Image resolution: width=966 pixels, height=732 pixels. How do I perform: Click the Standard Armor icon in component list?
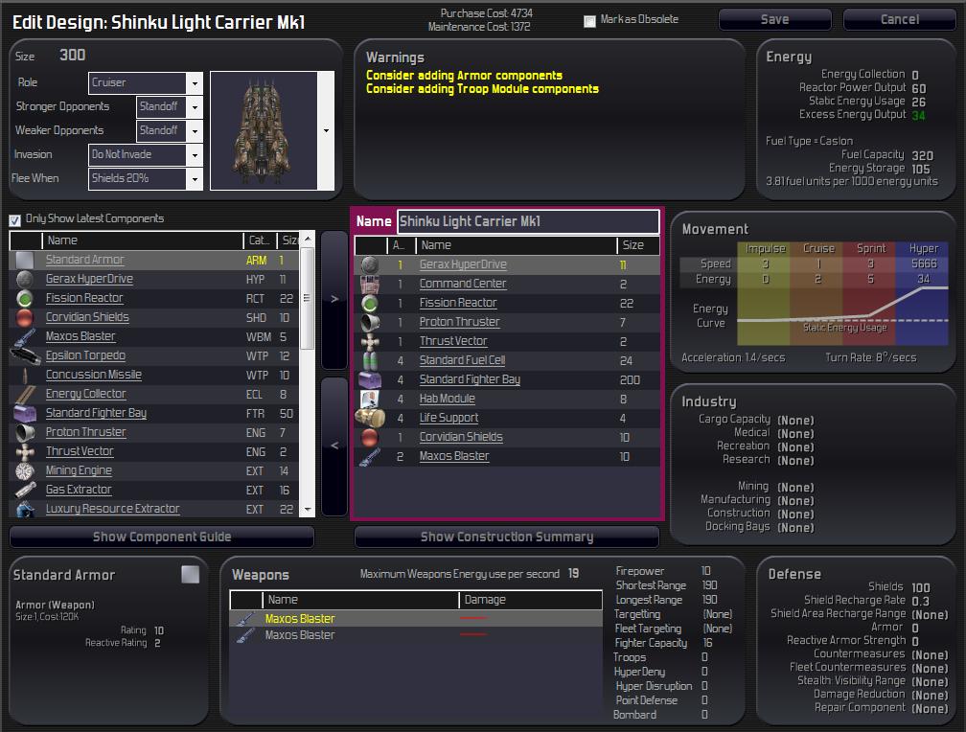click(25, 260)
